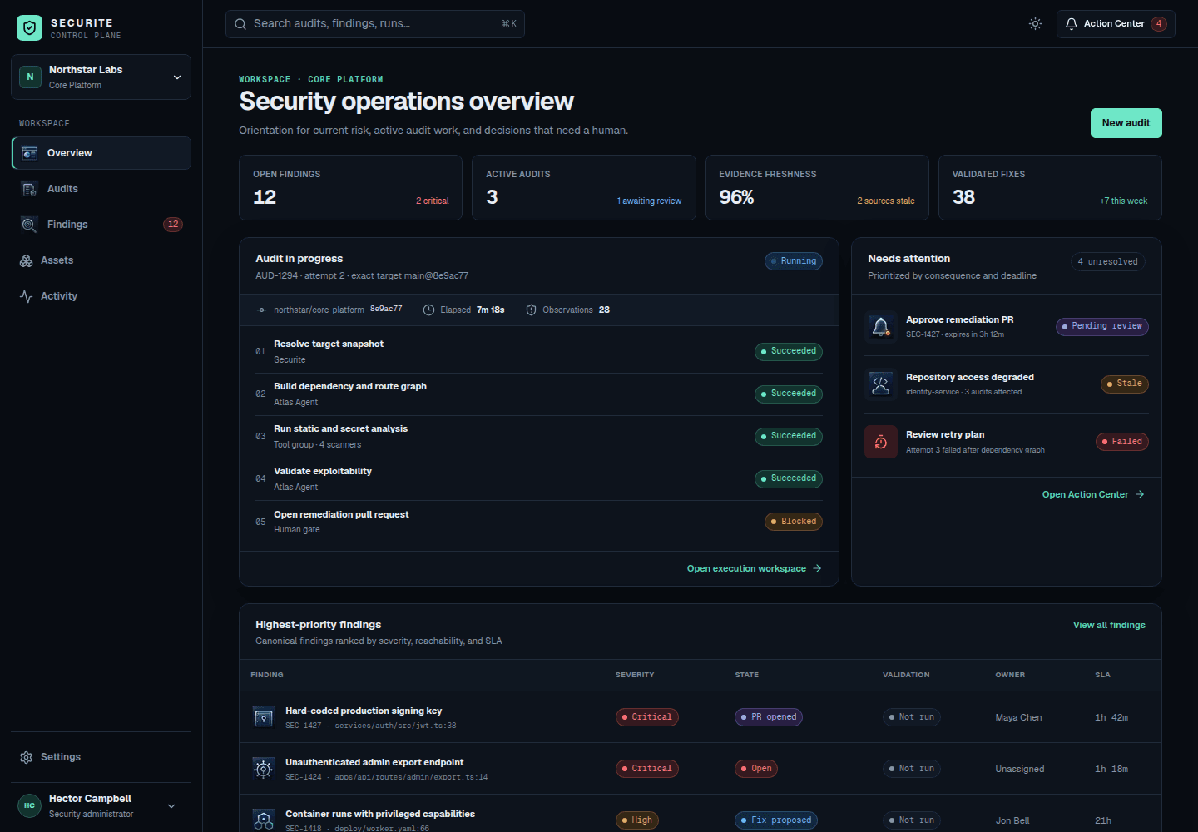Click the Northstar Labs N avatar
Image resolution: width=1198 pixels, height=832 pixels.
pos(30,77)
